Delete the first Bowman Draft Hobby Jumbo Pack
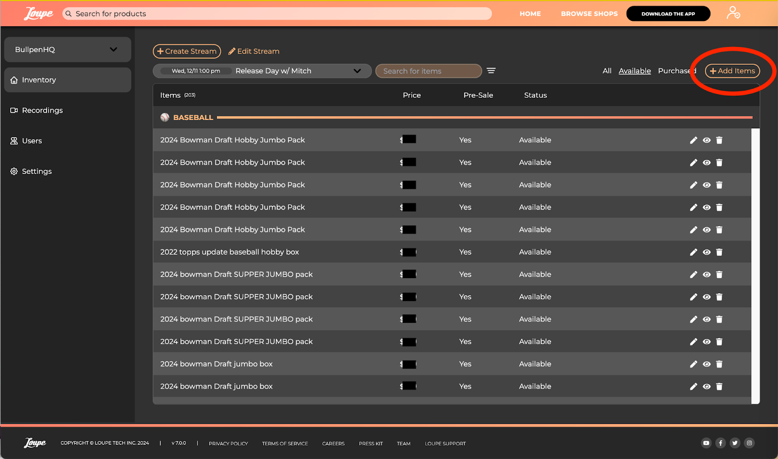 [x=719, y=141]
